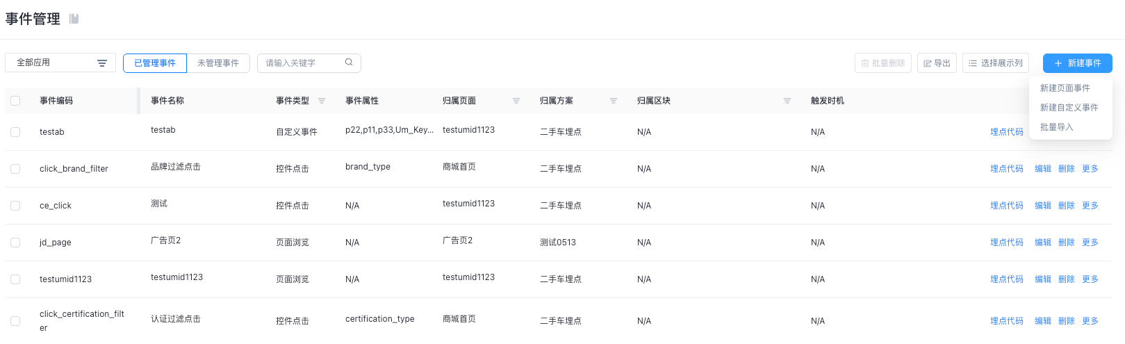The image size is (1125, 344).
Task: Open 归属区块 column filter icon
Action: tap(787, 101)
